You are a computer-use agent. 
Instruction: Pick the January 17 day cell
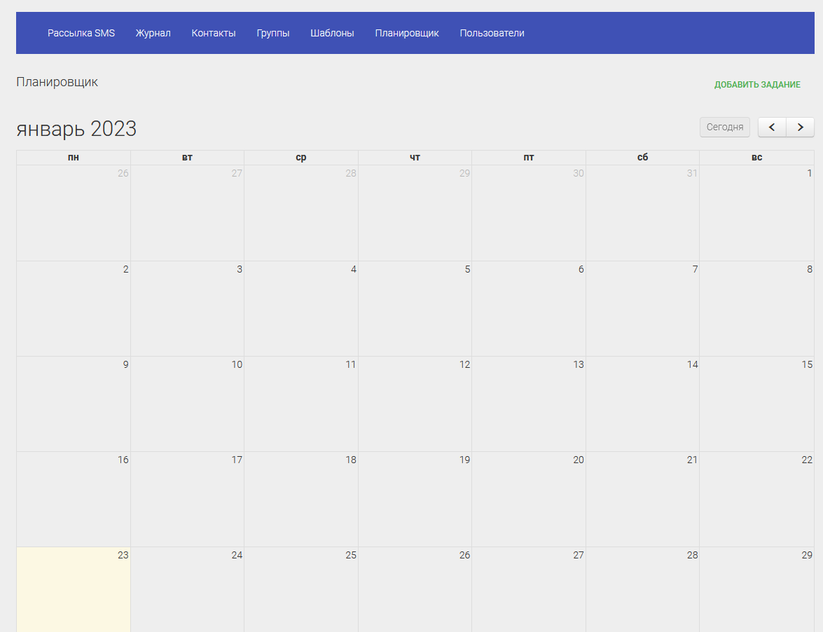[x=187, y=499]
